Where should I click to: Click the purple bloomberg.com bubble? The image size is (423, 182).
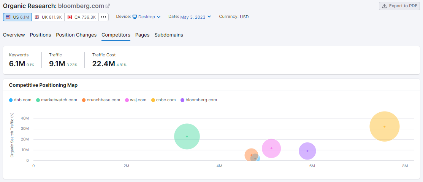tap(307, 151)
